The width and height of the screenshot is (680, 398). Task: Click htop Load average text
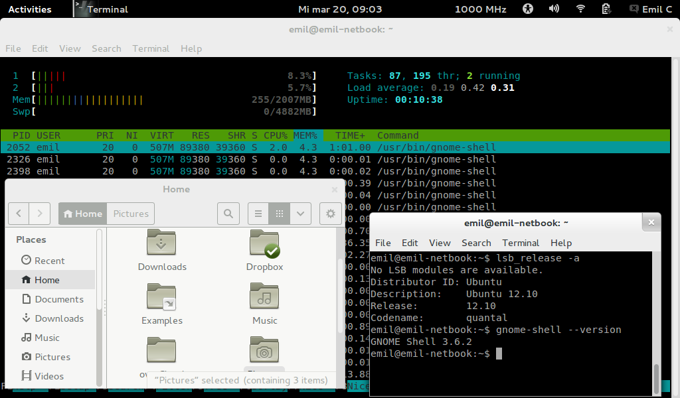tap(430, 88)
